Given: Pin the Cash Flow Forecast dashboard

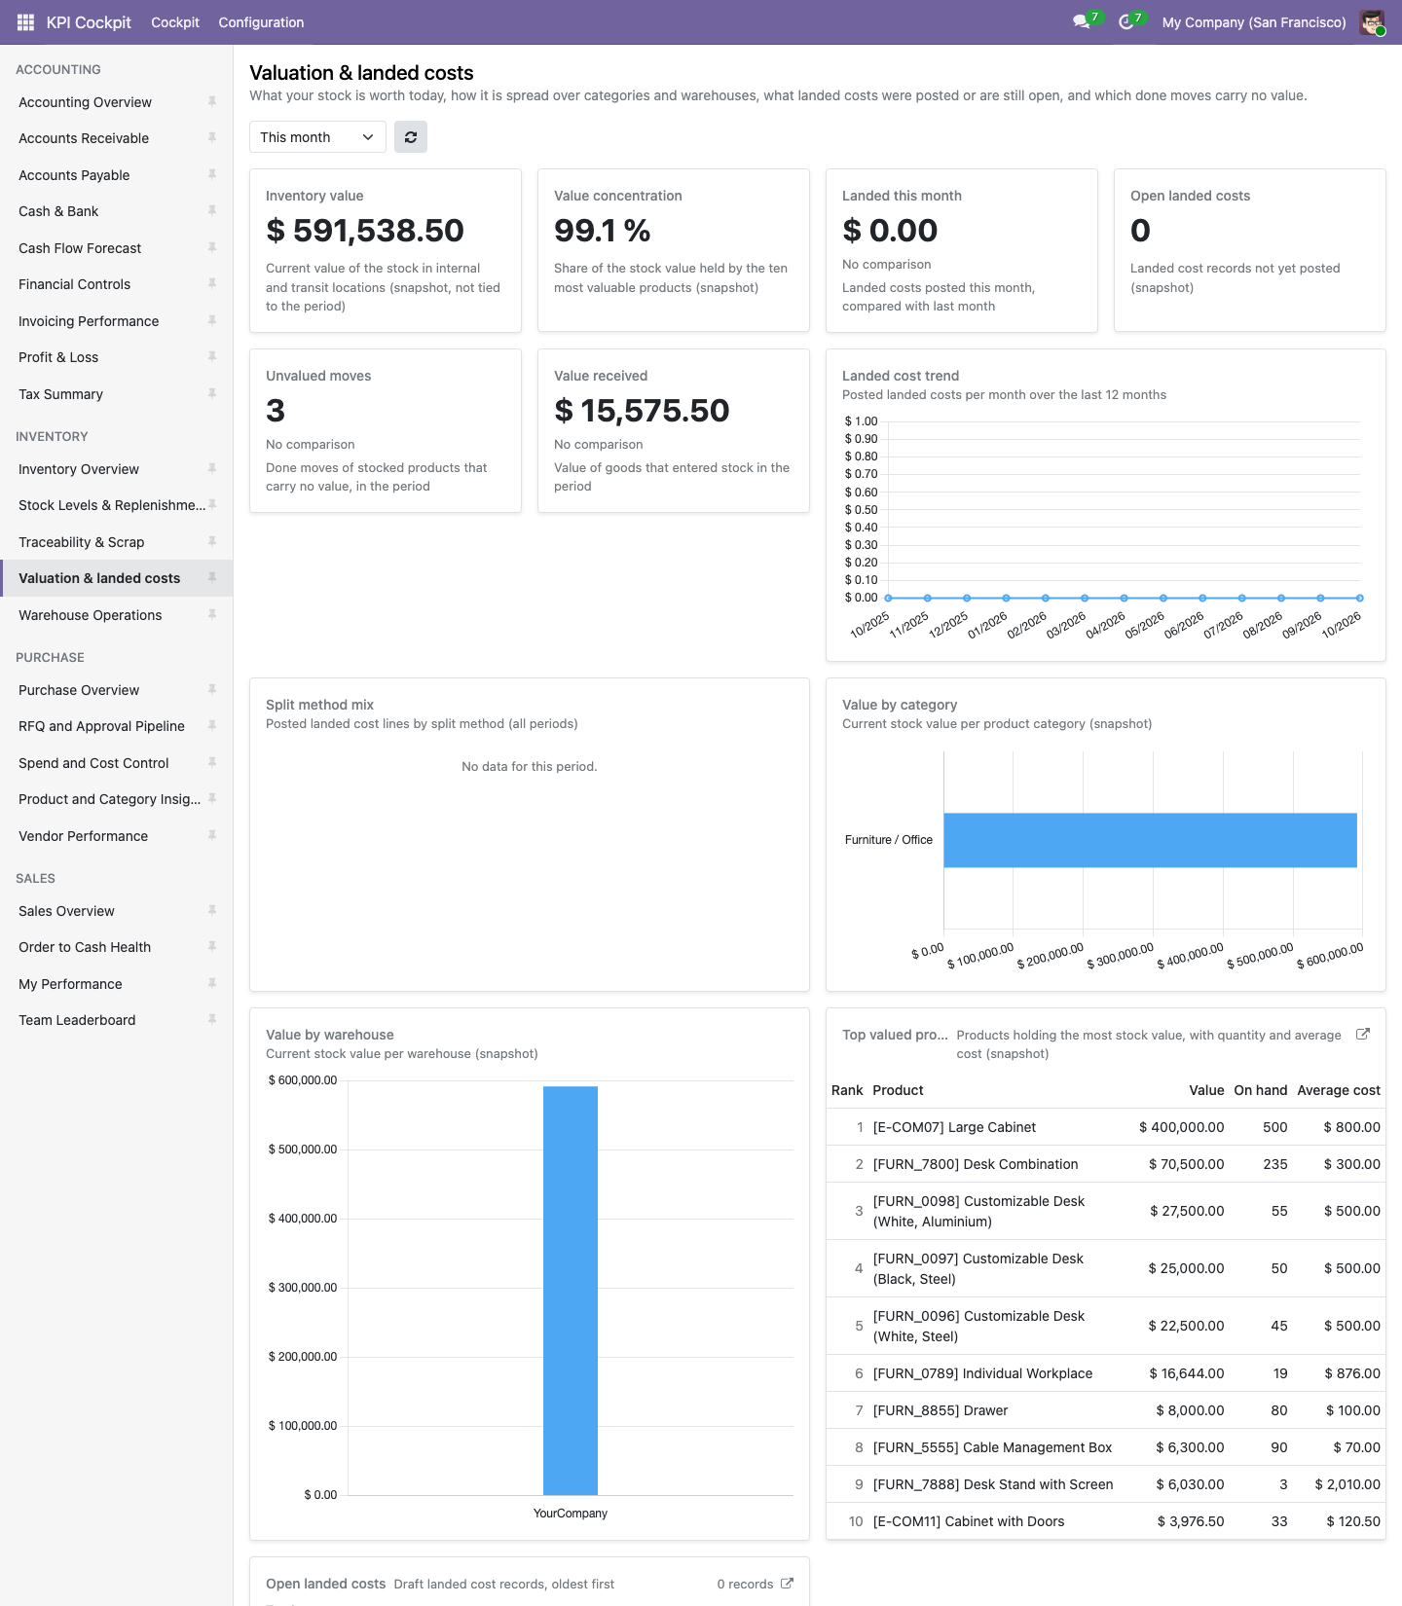Looking at the screenshot, I should [x=211, y=248].
